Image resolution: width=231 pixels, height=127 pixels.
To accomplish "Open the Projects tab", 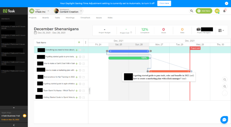I will (x=33, y=18).
